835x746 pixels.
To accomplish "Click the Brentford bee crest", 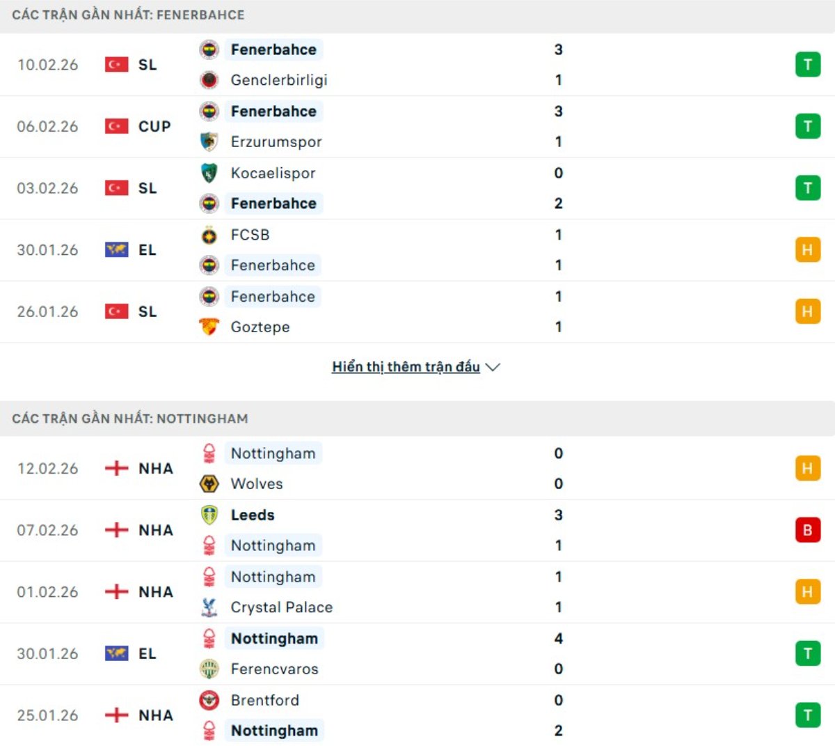I will point(210,700).
